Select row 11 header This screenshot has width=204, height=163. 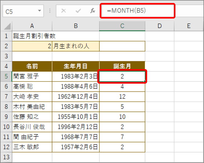[6, 137]
